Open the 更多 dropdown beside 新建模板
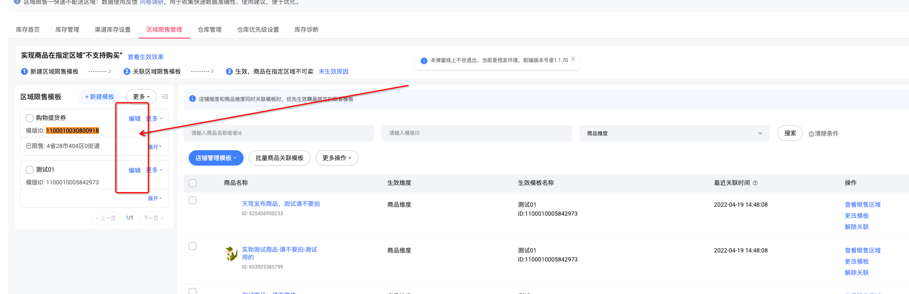The height and width of the screenshot is (294, 909). pos(141,97)
